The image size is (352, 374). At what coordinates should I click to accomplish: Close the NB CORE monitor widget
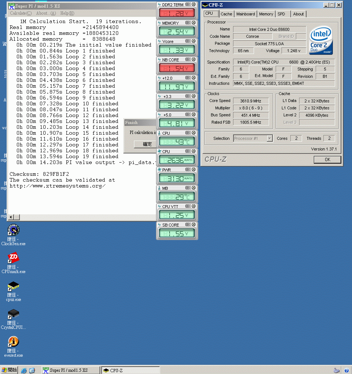194,59
